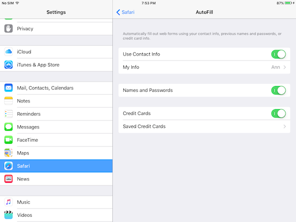296x222 pixels.
Task: Select the Mail envelope icon
Action: pyautogui.click(x=9, y=88)
